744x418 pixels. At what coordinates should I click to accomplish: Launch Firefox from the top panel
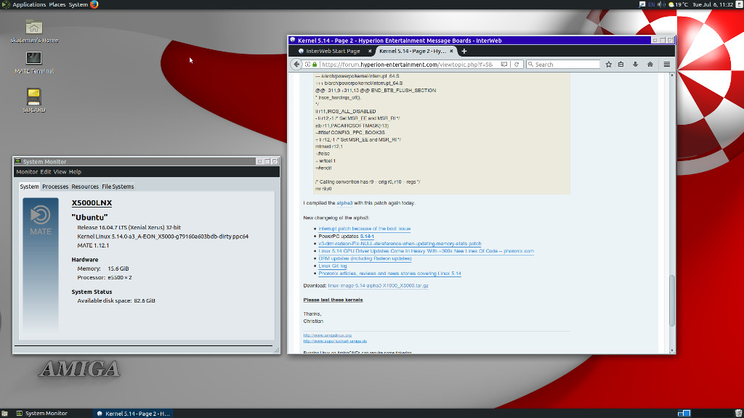(94, 4)
